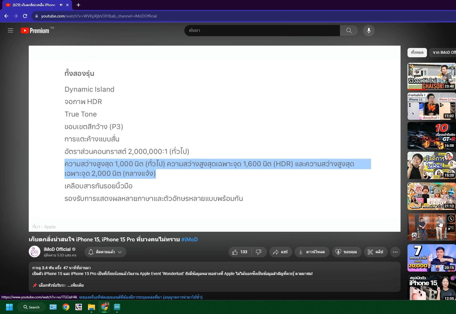Open the Windows Start menu

point(9,307)
